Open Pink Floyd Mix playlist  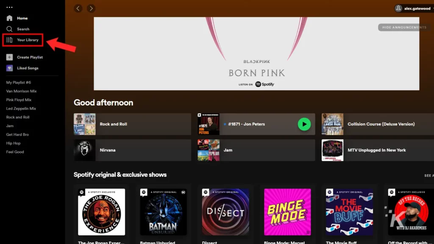coord(19,100)
